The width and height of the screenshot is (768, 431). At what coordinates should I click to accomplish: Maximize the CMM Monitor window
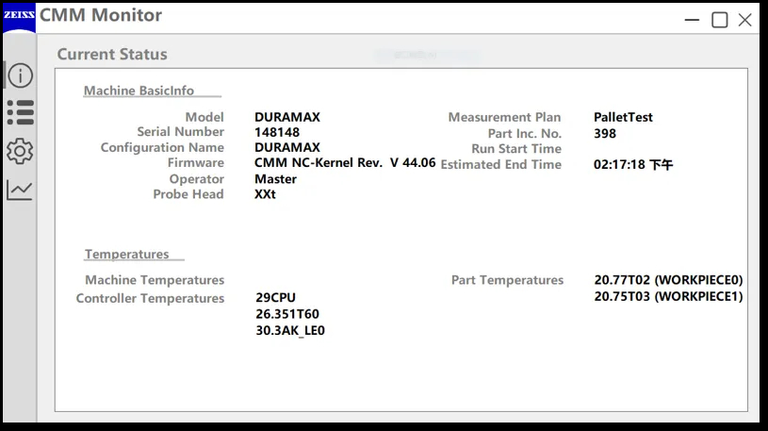tap(719, 20)
